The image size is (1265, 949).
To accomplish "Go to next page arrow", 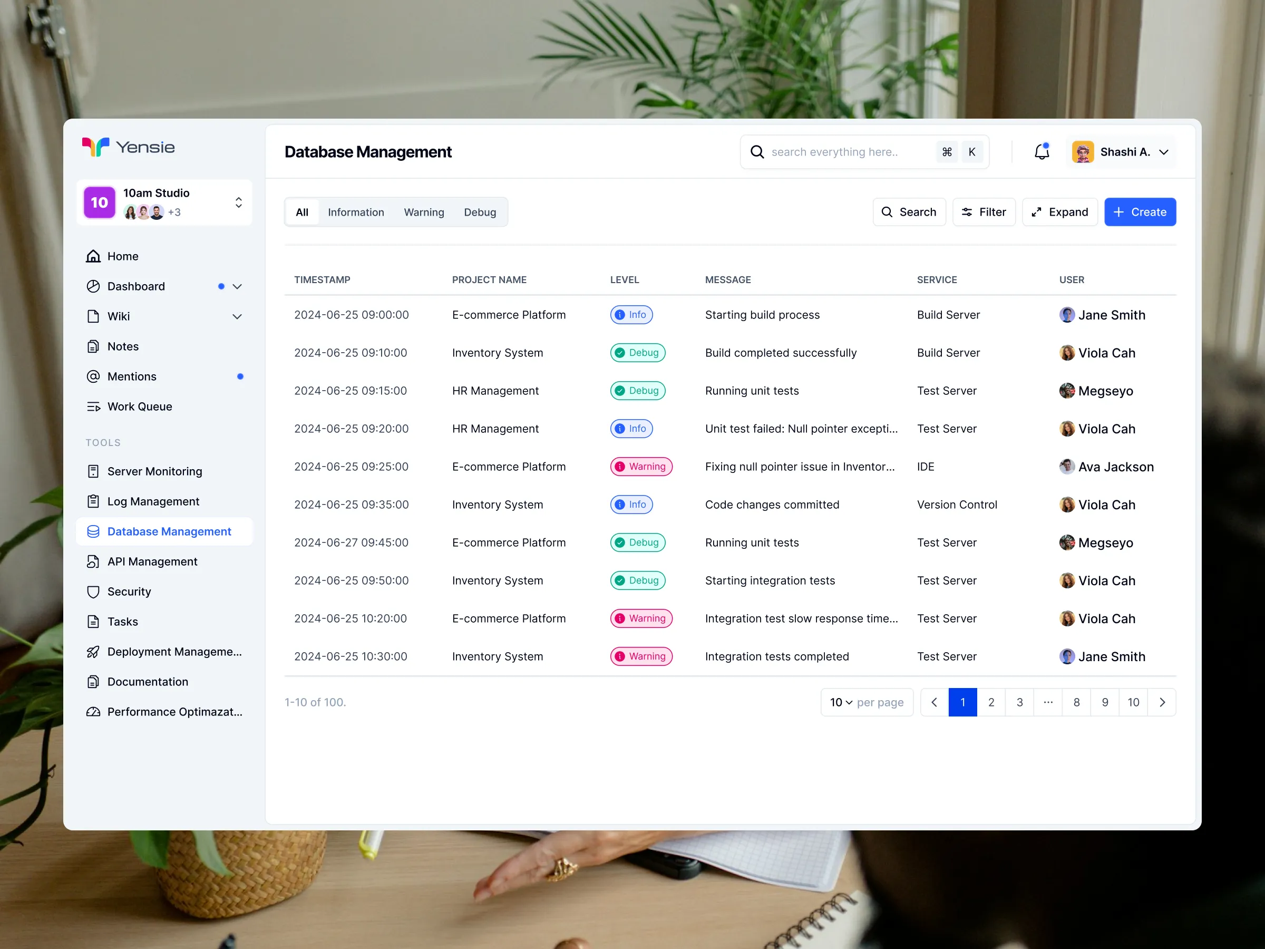I will [1162, 702].
